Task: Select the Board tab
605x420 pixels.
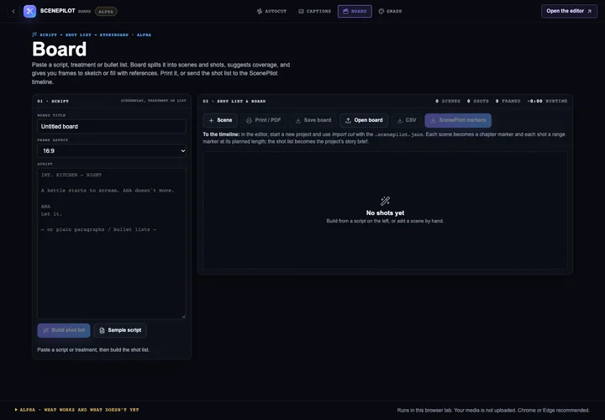Action: tap(355, 11)
